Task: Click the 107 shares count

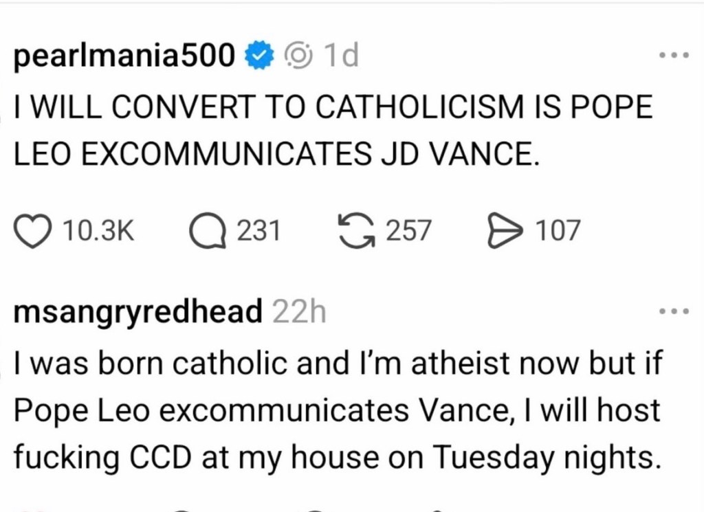Action: click(x=558, y=231)
